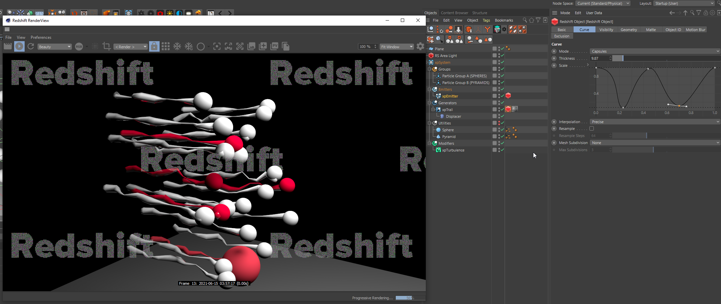Toggle the Resample checkbox
This screenshot has height=304, width=721.
[x=591, y=129]
